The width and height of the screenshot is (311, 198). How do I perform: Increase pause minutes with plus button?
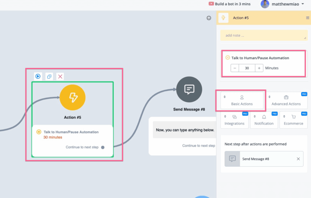259,68
